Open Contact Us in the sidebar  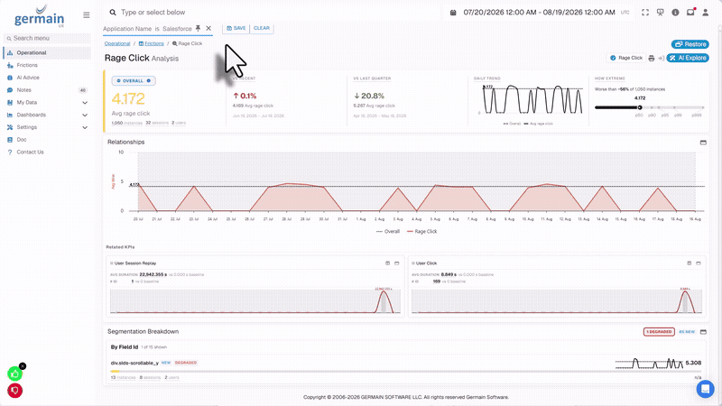pyautogui.click(x=48, y=152)
